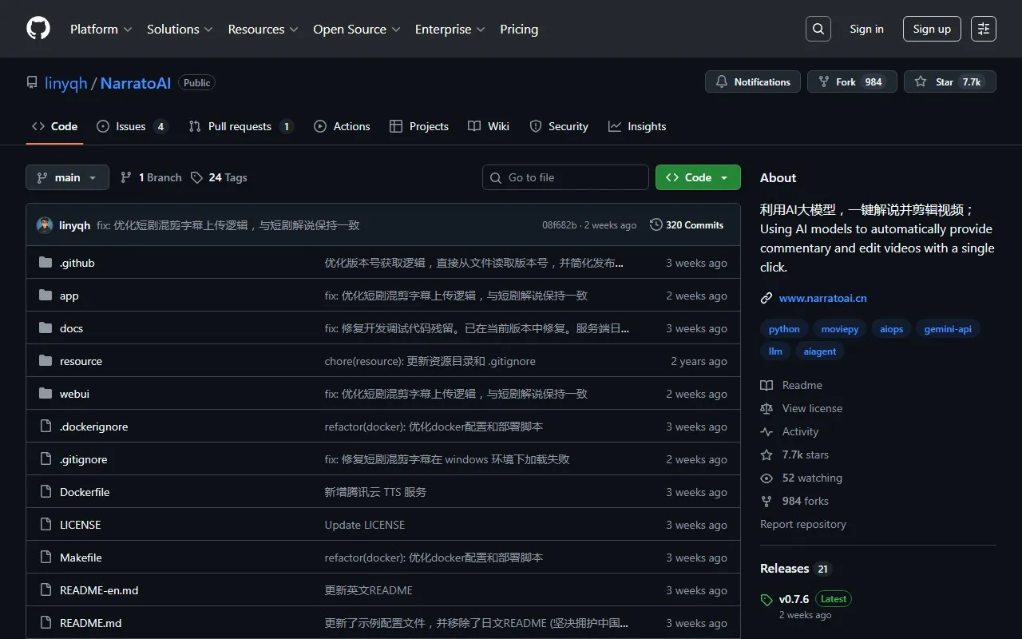Star the NarratoAI repository
Image resolution: width=1022 pixels, height=639 pixels.
(949, 81)
